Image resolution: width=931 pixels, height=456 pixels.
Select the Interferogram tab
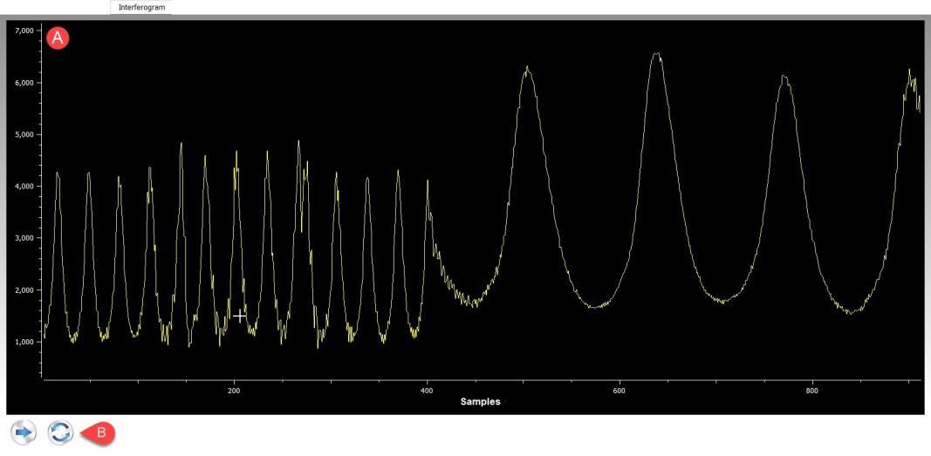(x=140, y=7)
